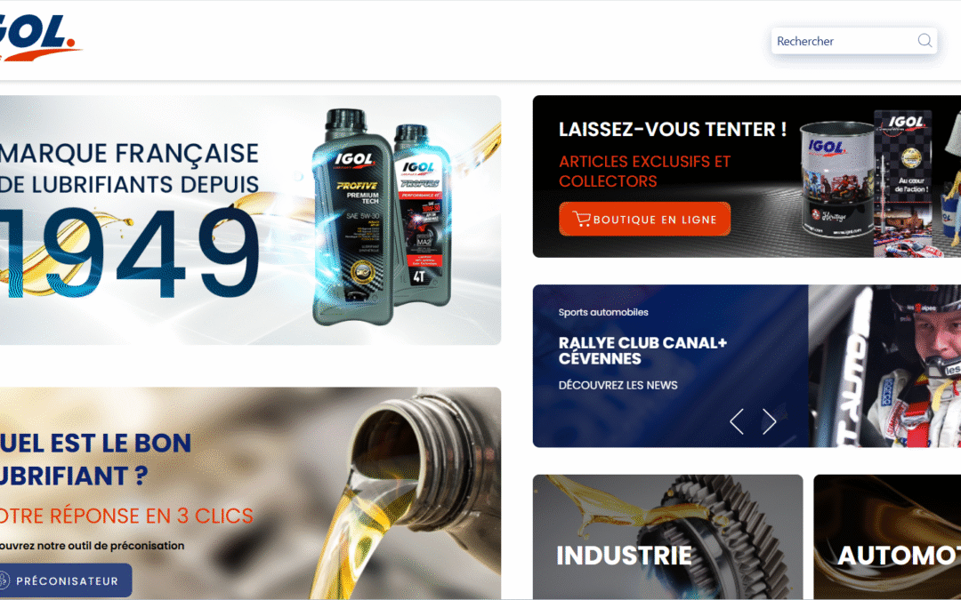961x600 pixels.
Task: Show previous news slide with left arrow
Action: click(737, 421)
